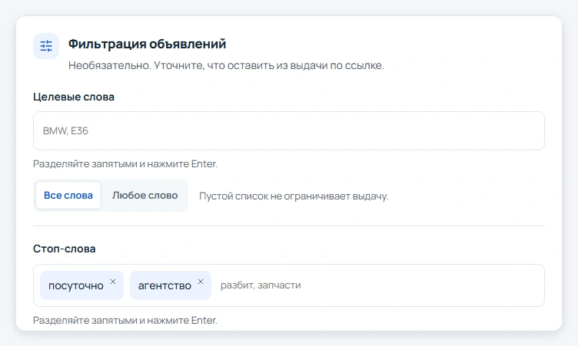Click the 'Фильтрация объявлений' heading
The image size is (578, 346).
pyautogui.click(x=147, y=44)
